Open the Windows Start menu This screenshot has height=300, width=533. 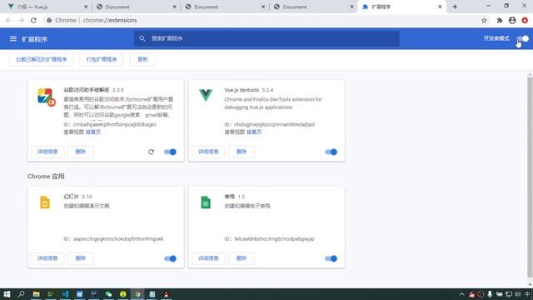7,294
